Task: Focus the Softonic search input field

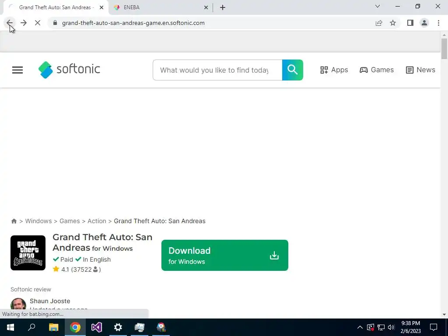Action: (217, 70)
